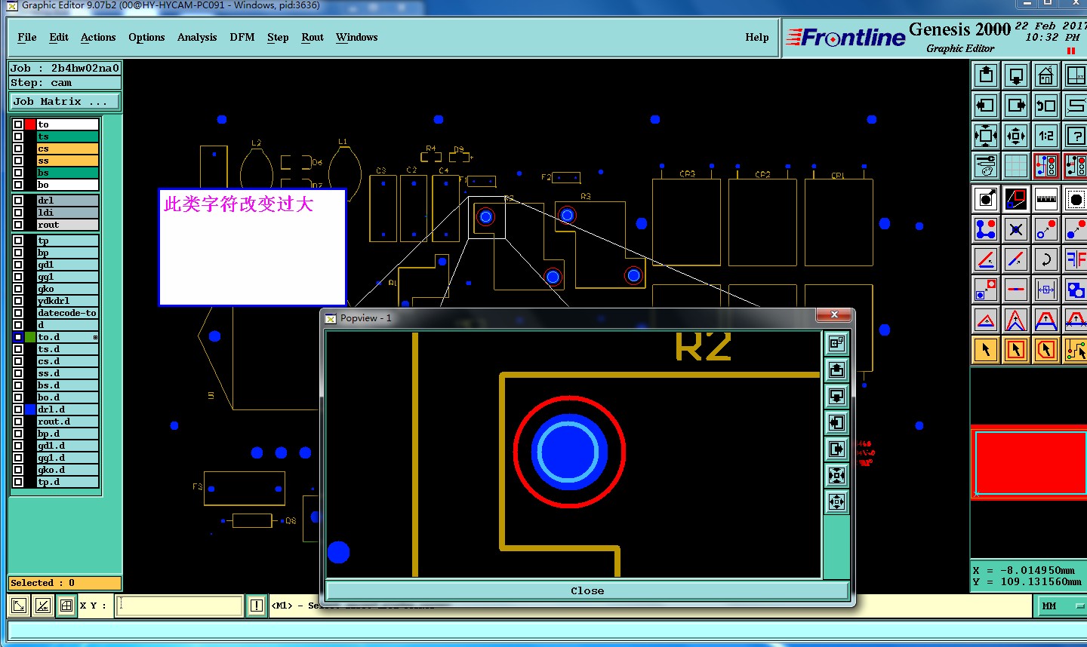This screenshot has height=647, width=1087.
Task: Toggle checkbox for layer to
Action: tap(17, 124)
